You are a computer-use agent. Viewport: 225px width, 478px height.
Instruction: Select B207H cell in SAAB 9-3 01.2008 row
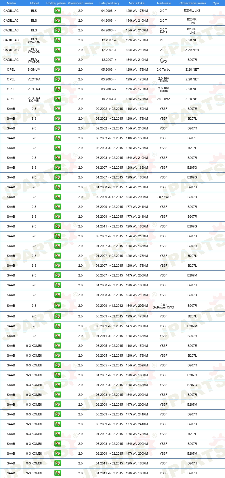pyautogui.click(x=192, y=285)
